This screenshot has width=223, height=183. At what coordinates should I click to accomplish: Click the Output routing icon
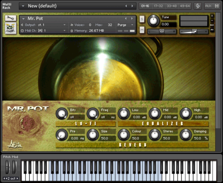coord(22,25)
